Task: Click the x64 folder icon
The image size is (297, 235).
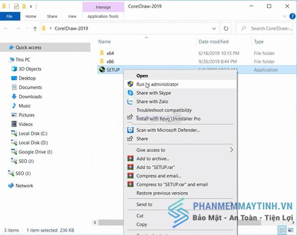Action: point(102,53)
